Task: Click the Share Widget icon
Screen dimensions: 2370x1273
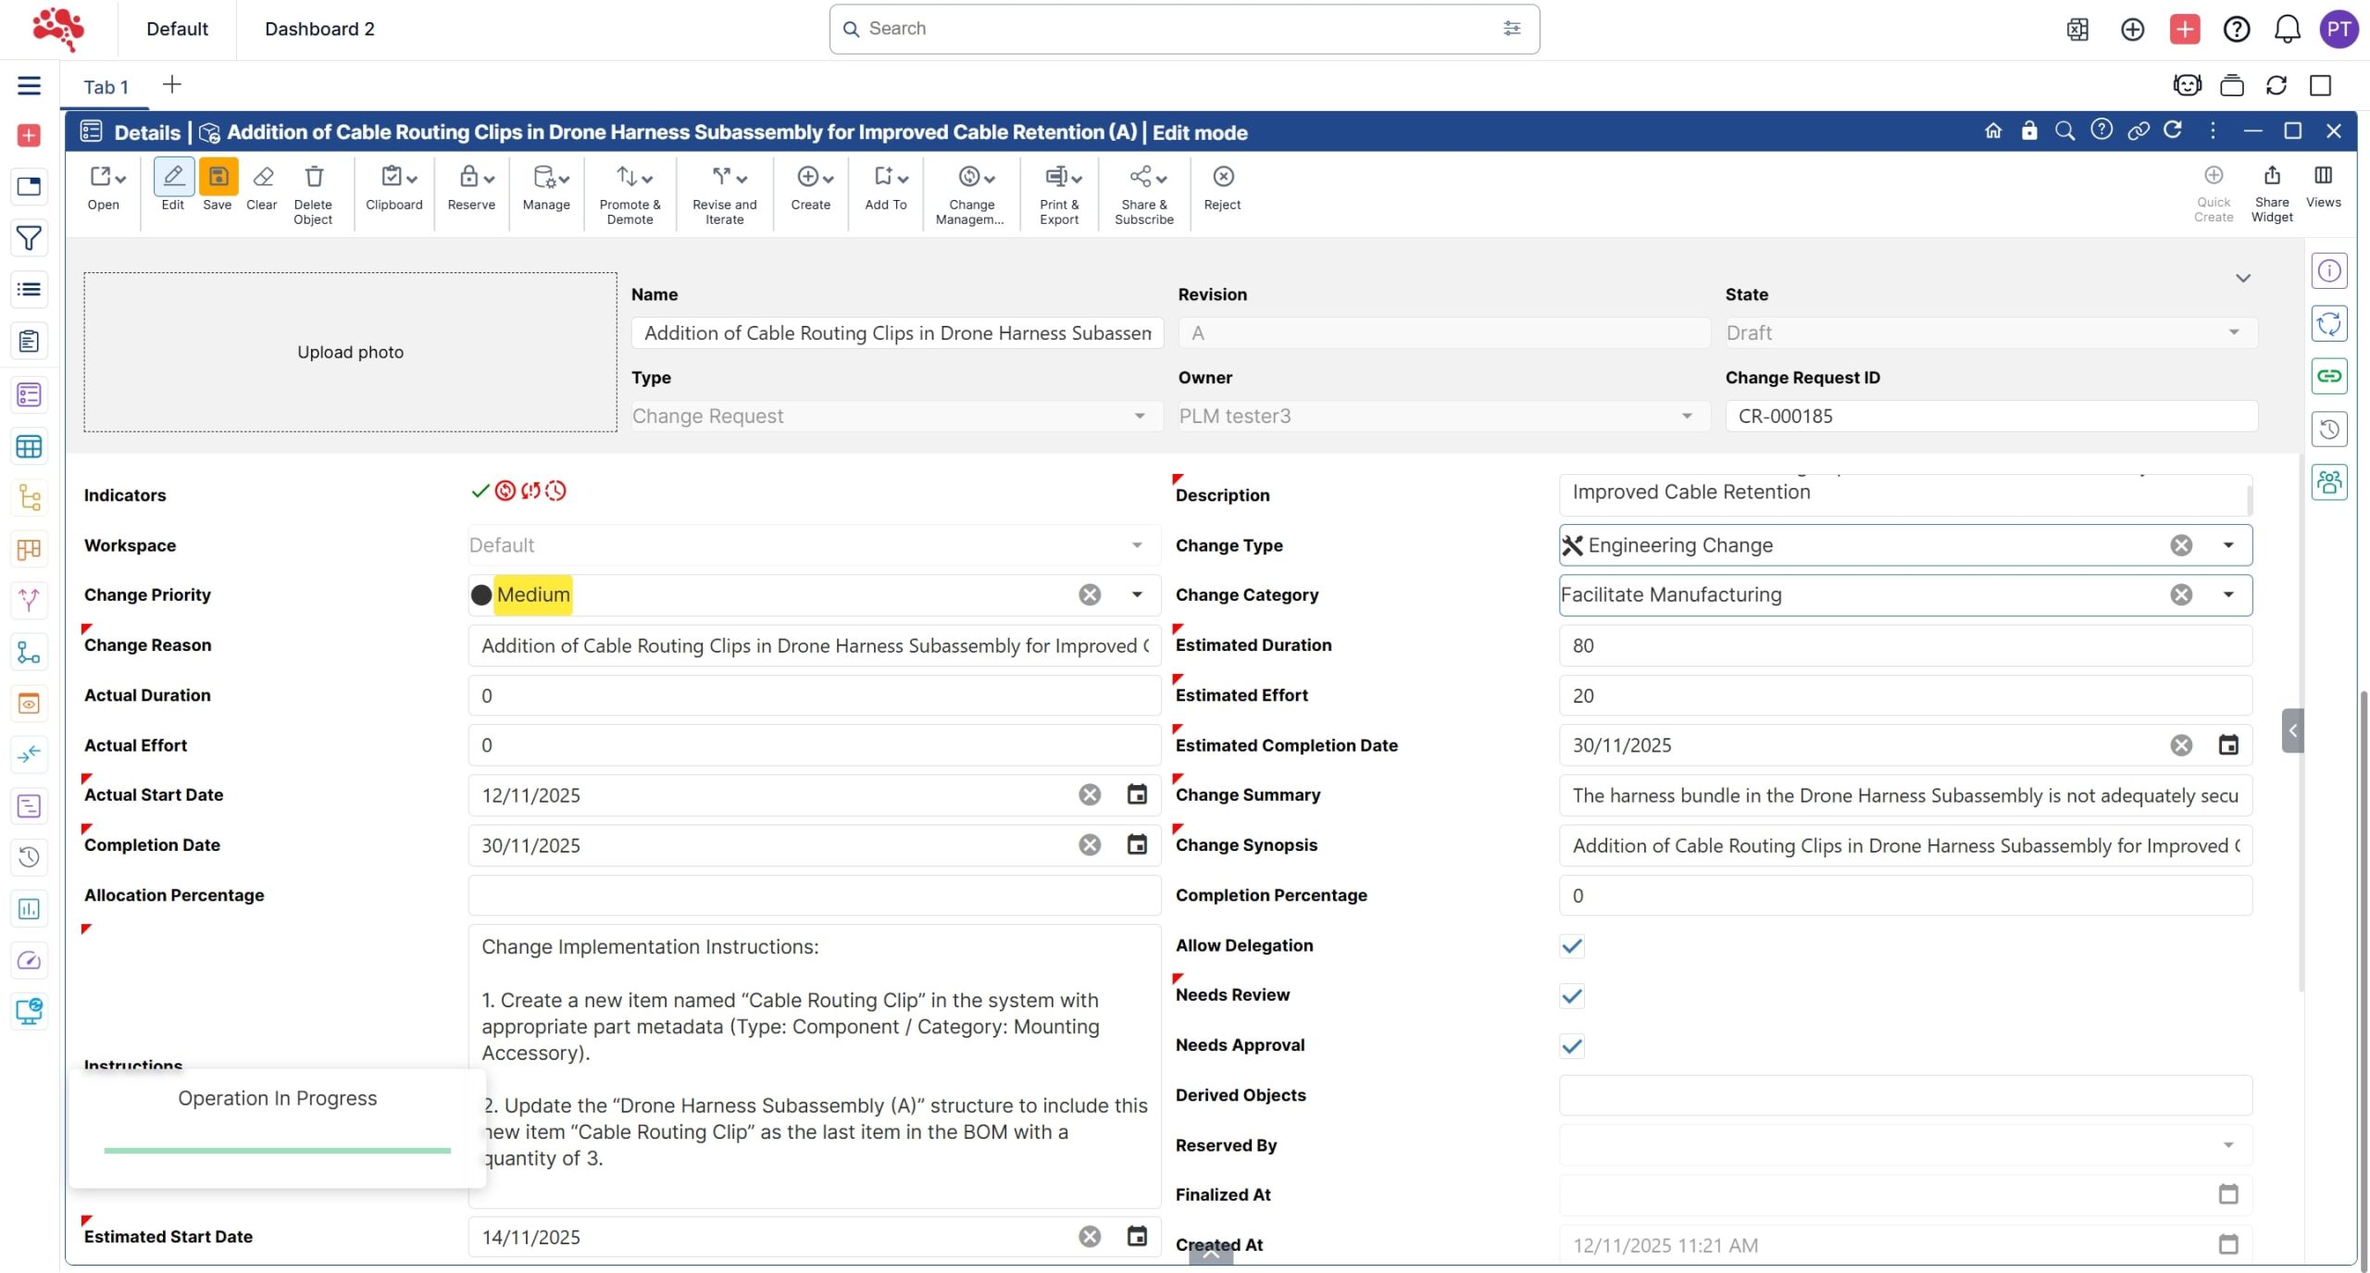Action: pos(2272,176)
